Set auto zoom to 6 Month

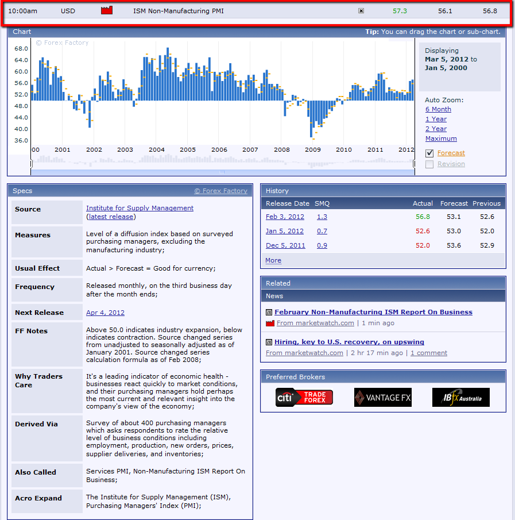point(438,109)
